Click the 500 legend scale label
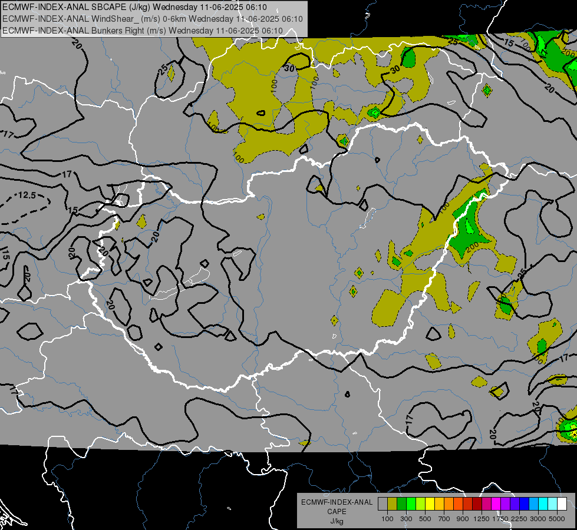The height and width of the screenshot is (530, 577). pyautogui.click(x=425, y=519)
